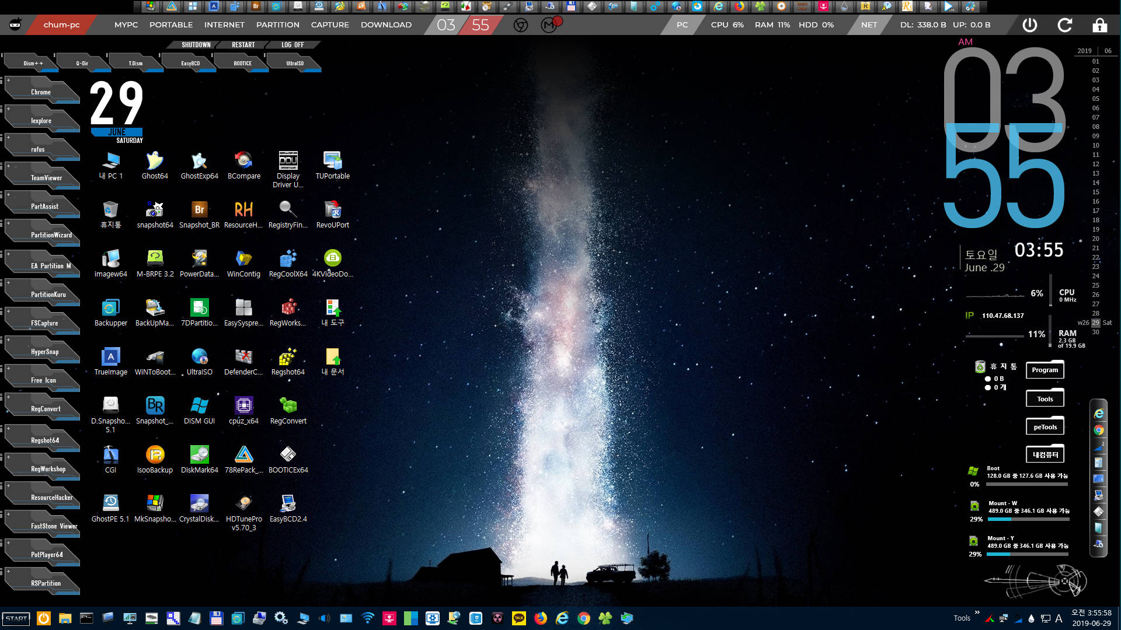The image size is (1121, 630).
Task: Open Chrome from the taskbar
Action: click(583, 618)
